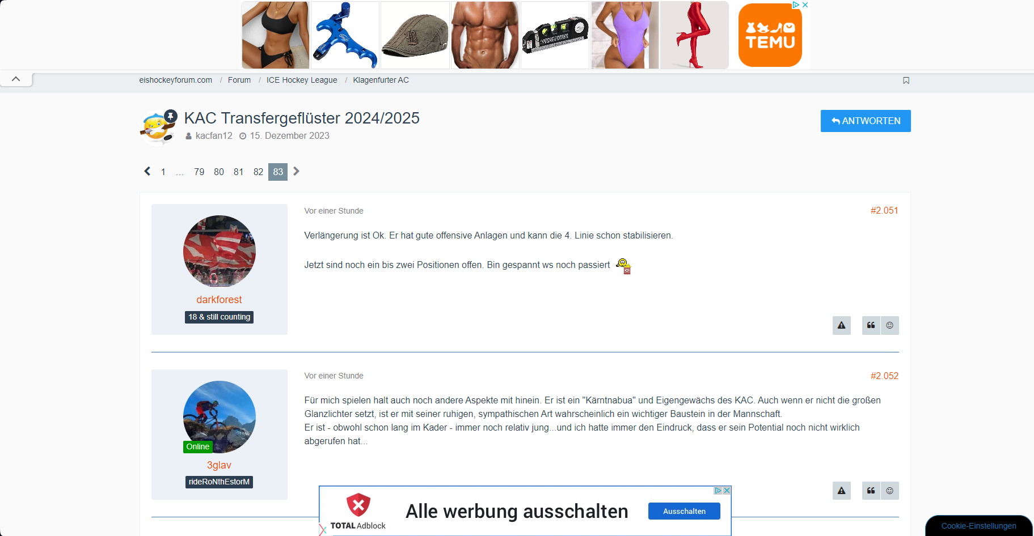Go to next page with right chevron
1034x536 pixels.
pyautogui.click(x=296, y=171)
